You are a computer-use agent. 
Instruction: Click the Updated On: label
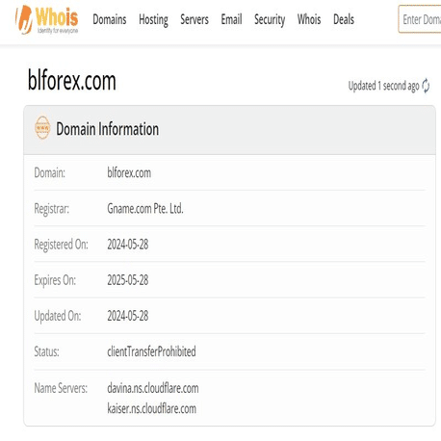point(58,316)
